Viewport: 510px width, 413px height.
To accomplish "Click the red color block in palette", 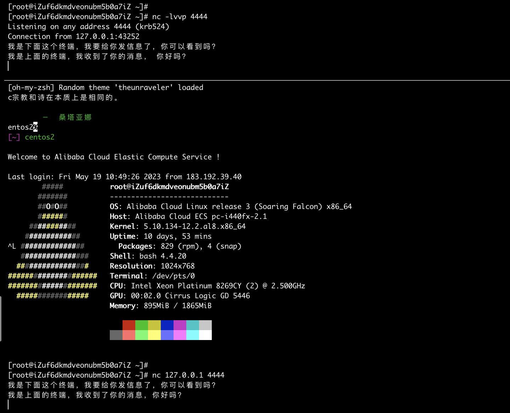I will click(129, 325).
